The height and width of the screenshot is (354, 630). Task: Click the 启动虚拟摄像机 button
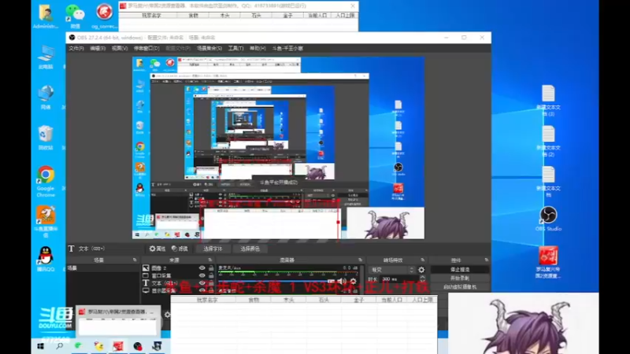tap(460, 287)
